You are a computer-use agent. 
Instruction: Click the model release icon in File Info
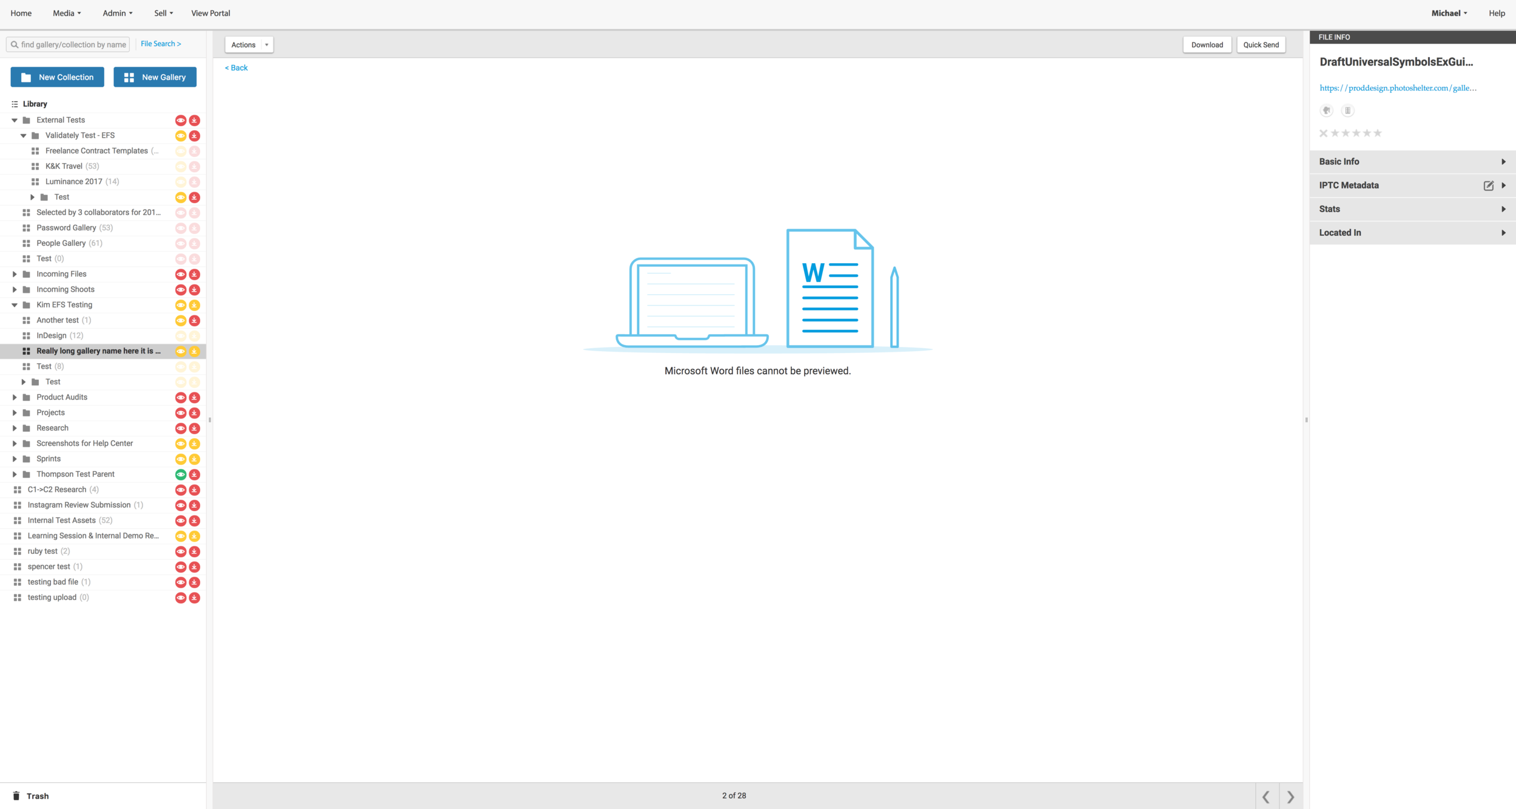[1326, 110]
